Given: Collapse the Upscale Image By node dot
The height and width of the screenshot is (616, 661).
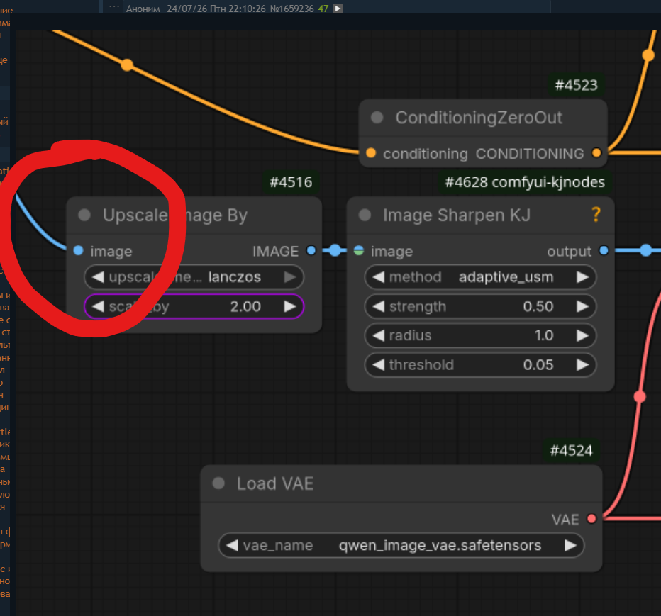Looking at the screenshot, I should [84, 215].
